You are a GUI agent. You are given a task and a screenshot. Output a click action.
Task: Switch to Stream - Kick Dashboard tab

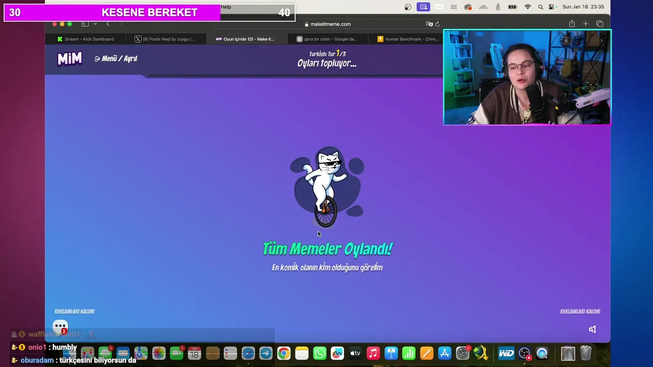86,39
